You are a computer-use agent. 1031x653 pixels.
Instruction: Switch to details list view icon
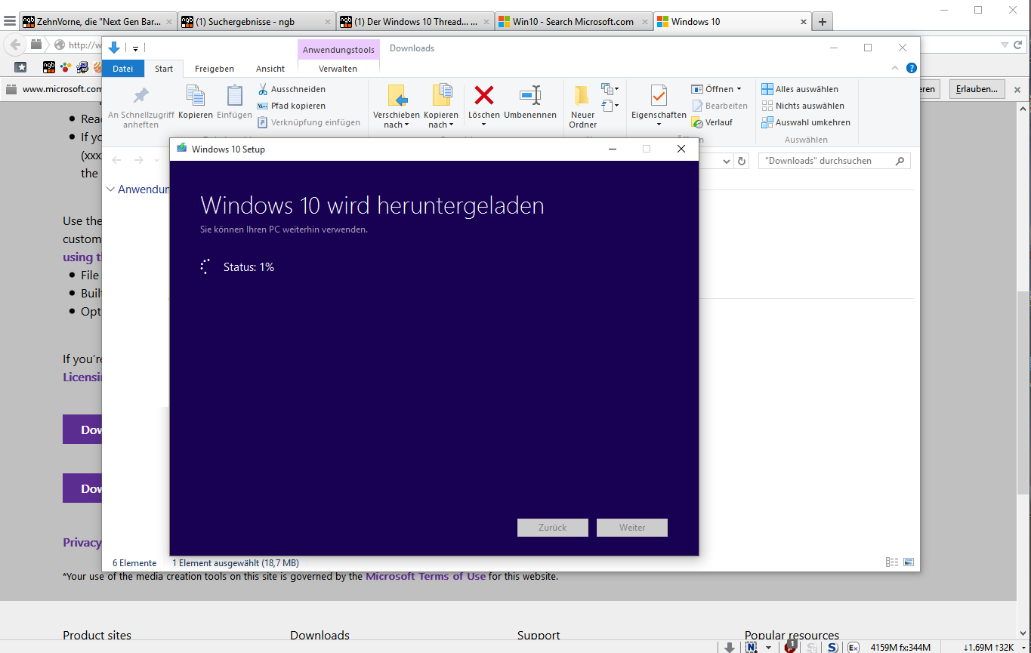pos(892,562)
